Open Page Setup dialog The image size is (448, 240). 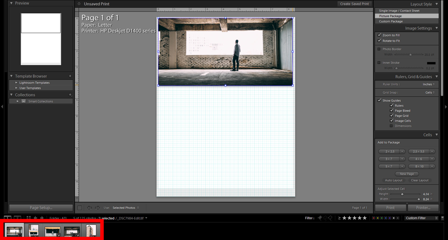click(41, 208)
